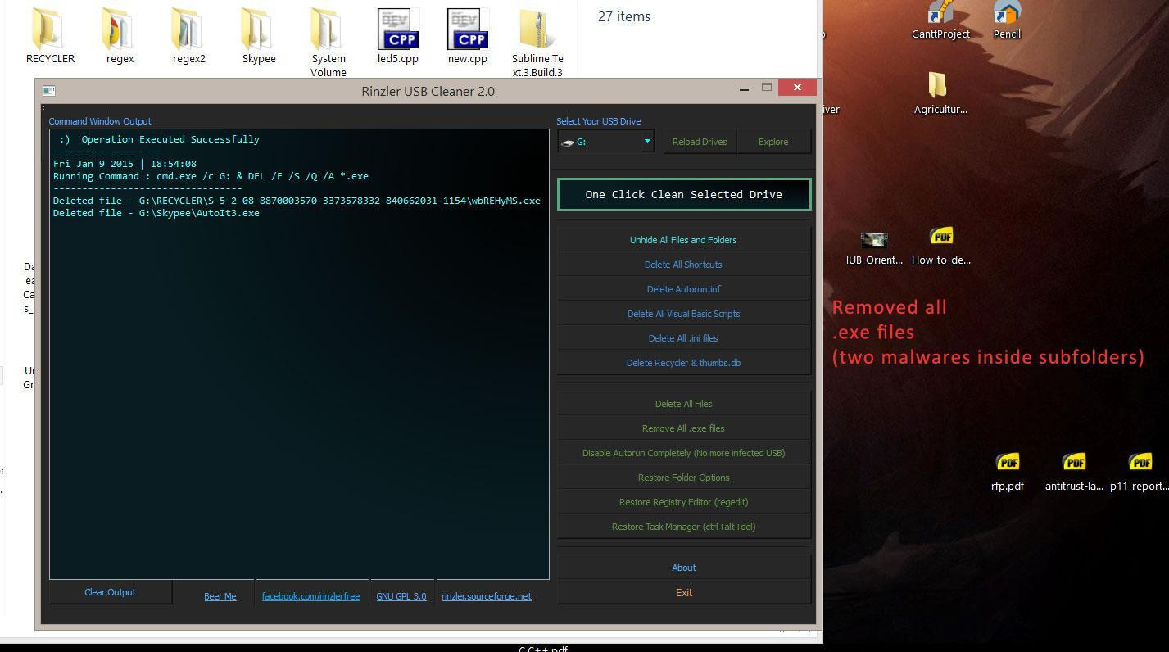
Task: Open the GNU GPL 3.0 link
Action: pyautogui.click(x=401, y=596)
